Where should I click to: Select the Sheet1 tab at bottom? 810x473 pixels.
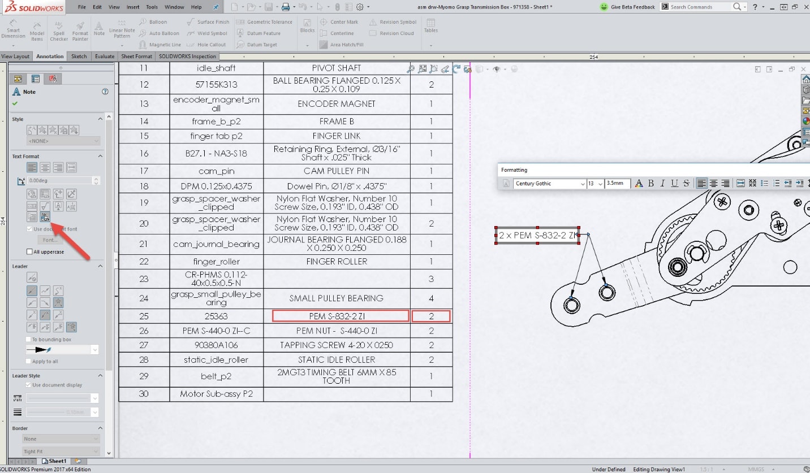point(54,461)
